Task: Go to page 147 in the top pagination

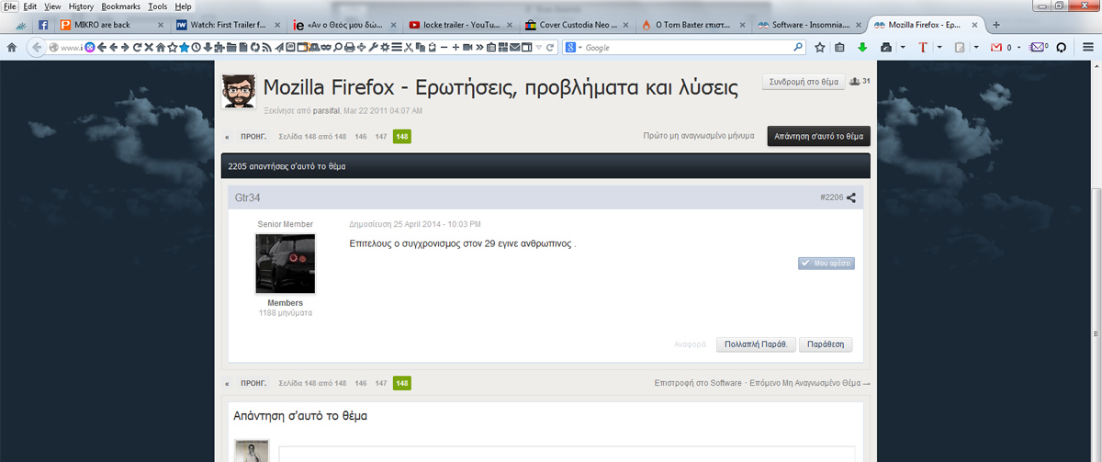Action: (381, 137)
